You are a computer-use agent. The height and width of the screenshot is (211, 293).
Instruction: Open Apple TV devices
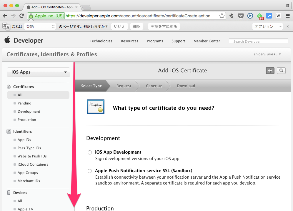point(25,209)
